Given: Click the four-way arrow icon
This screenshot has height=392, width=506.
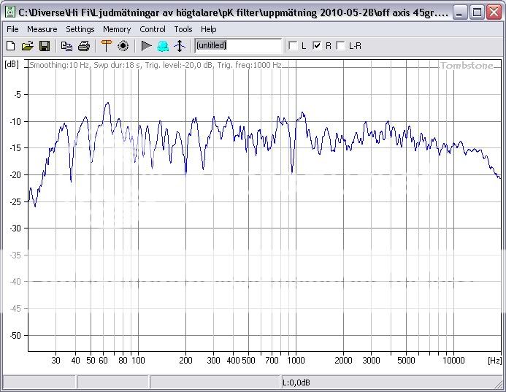Looking at the screenshot, I should (180, 46).
